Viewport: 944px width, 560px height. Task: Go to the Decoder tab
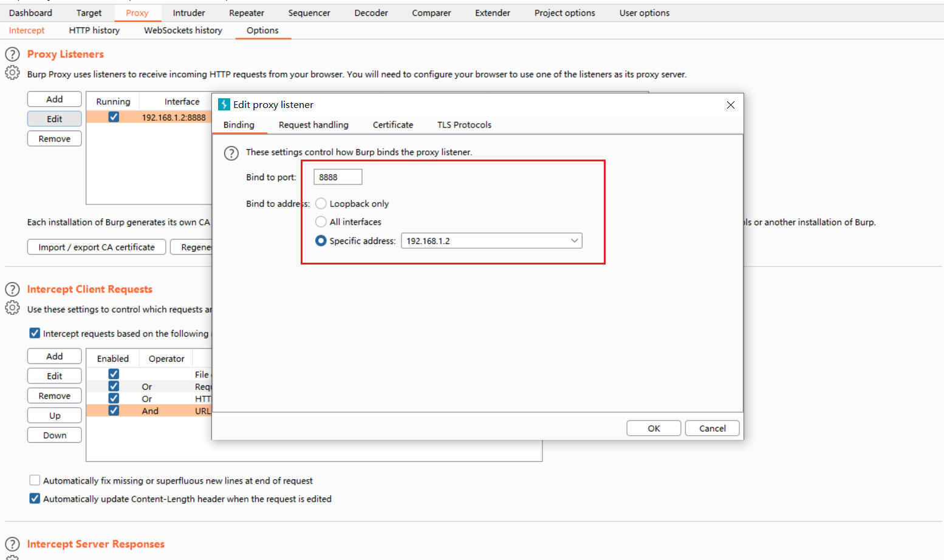click(x=371, y=13)
